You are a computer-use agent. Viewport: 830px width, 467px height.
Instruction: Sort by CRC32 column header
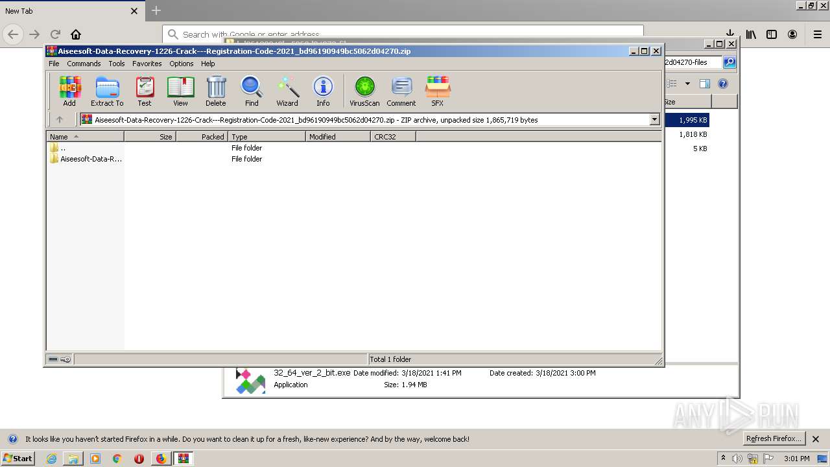tap(393, 137)
